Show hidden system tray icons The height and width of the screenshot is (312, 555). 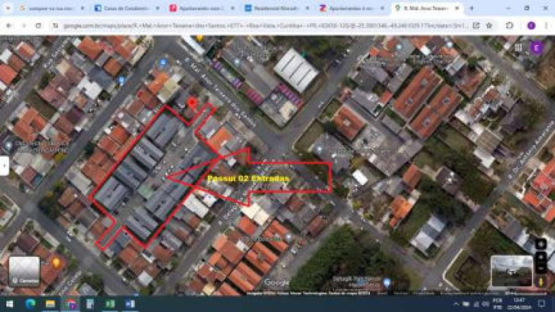pyautogui.click(x=456, y=304)
